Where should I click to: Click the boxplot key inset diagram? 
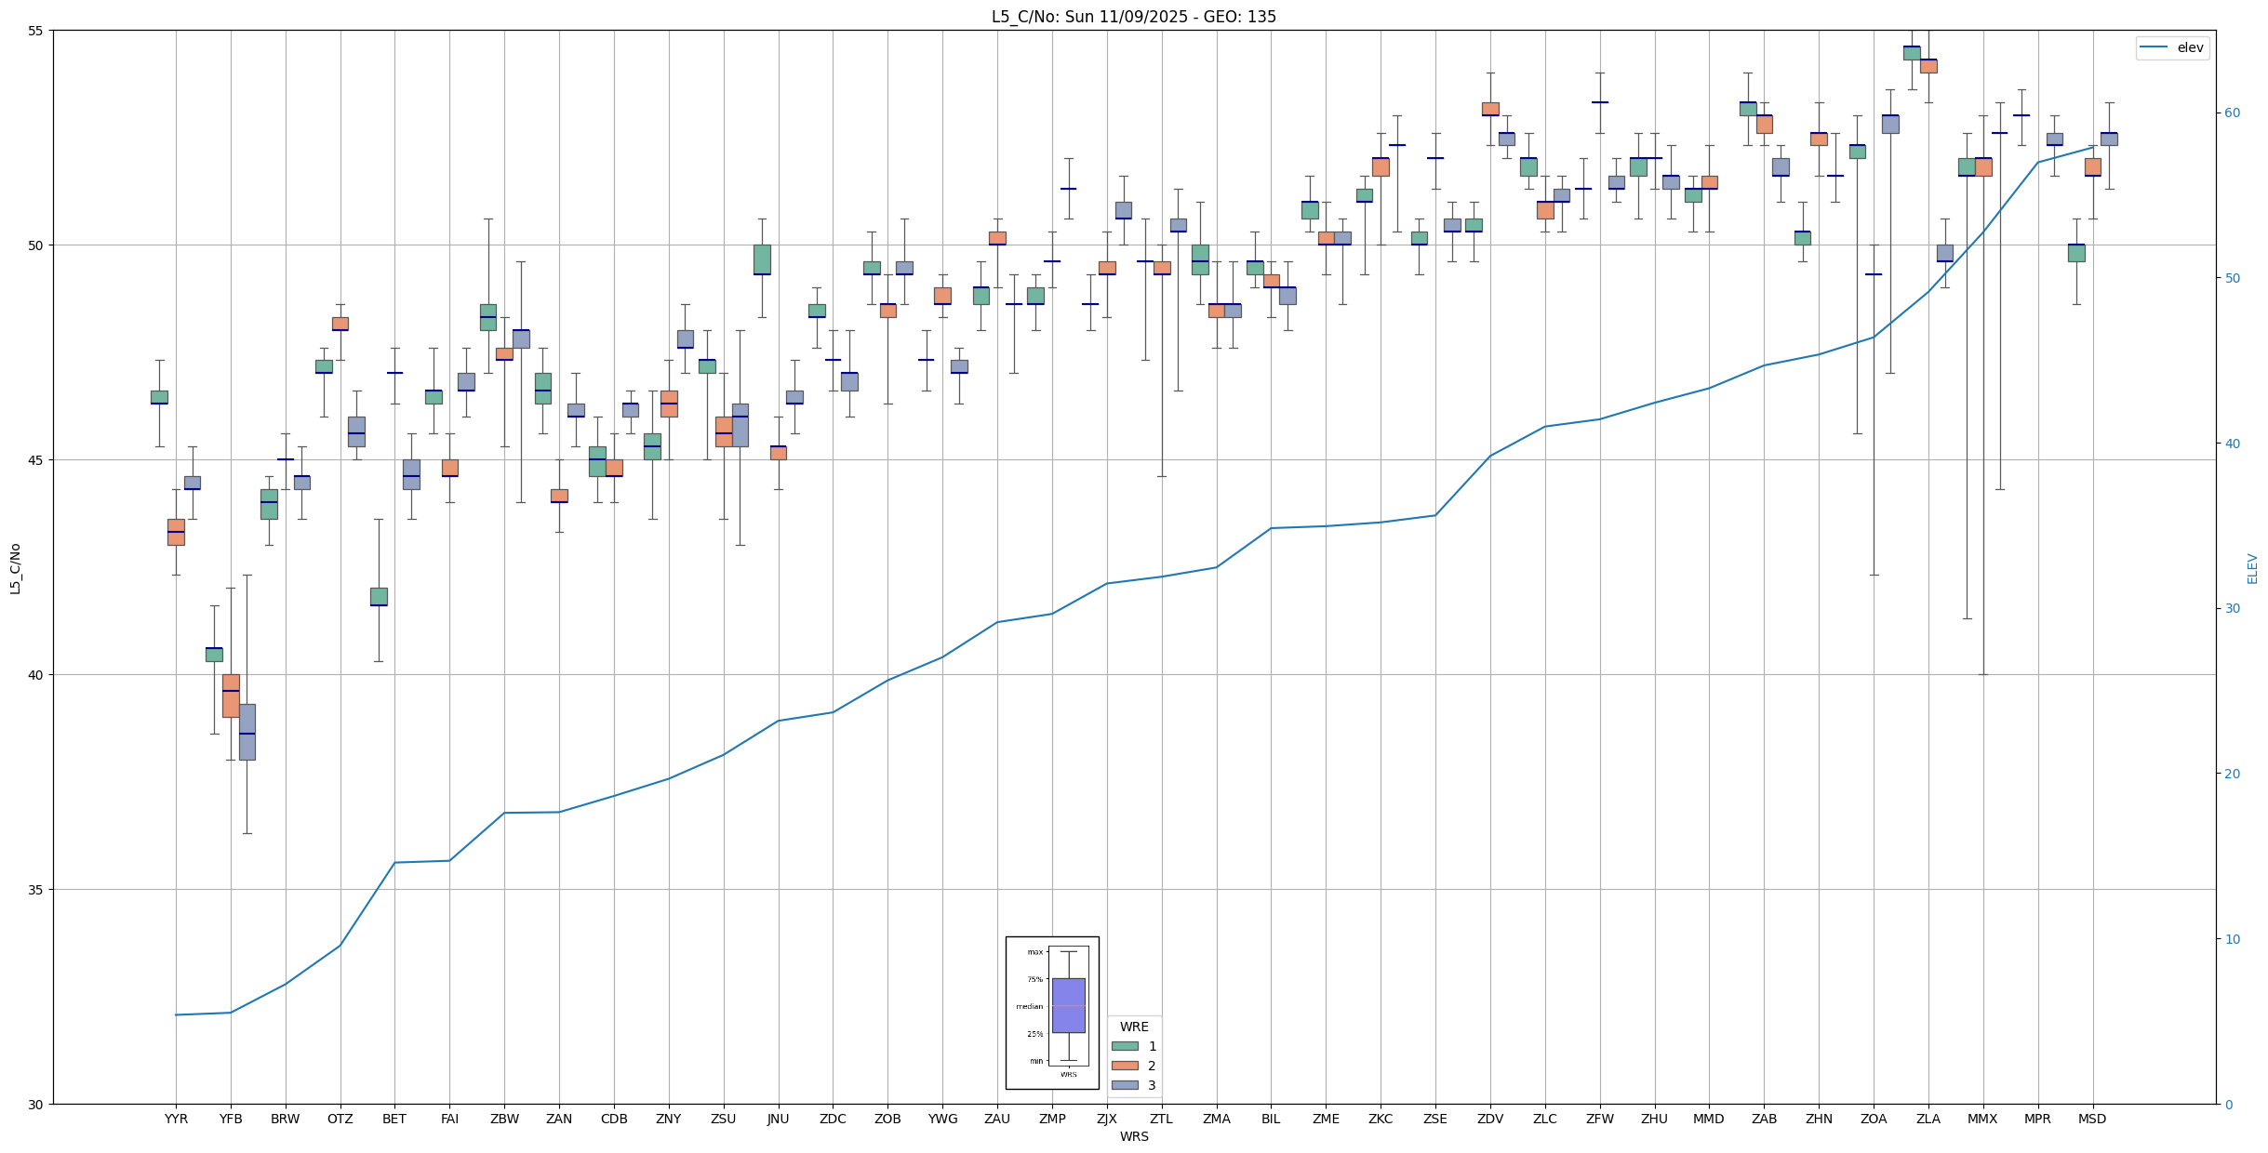coord(1052,1012)
